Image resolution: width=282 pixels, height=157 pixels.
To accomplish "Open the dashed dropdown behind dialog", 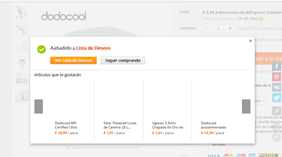I will tap(261, 101).
